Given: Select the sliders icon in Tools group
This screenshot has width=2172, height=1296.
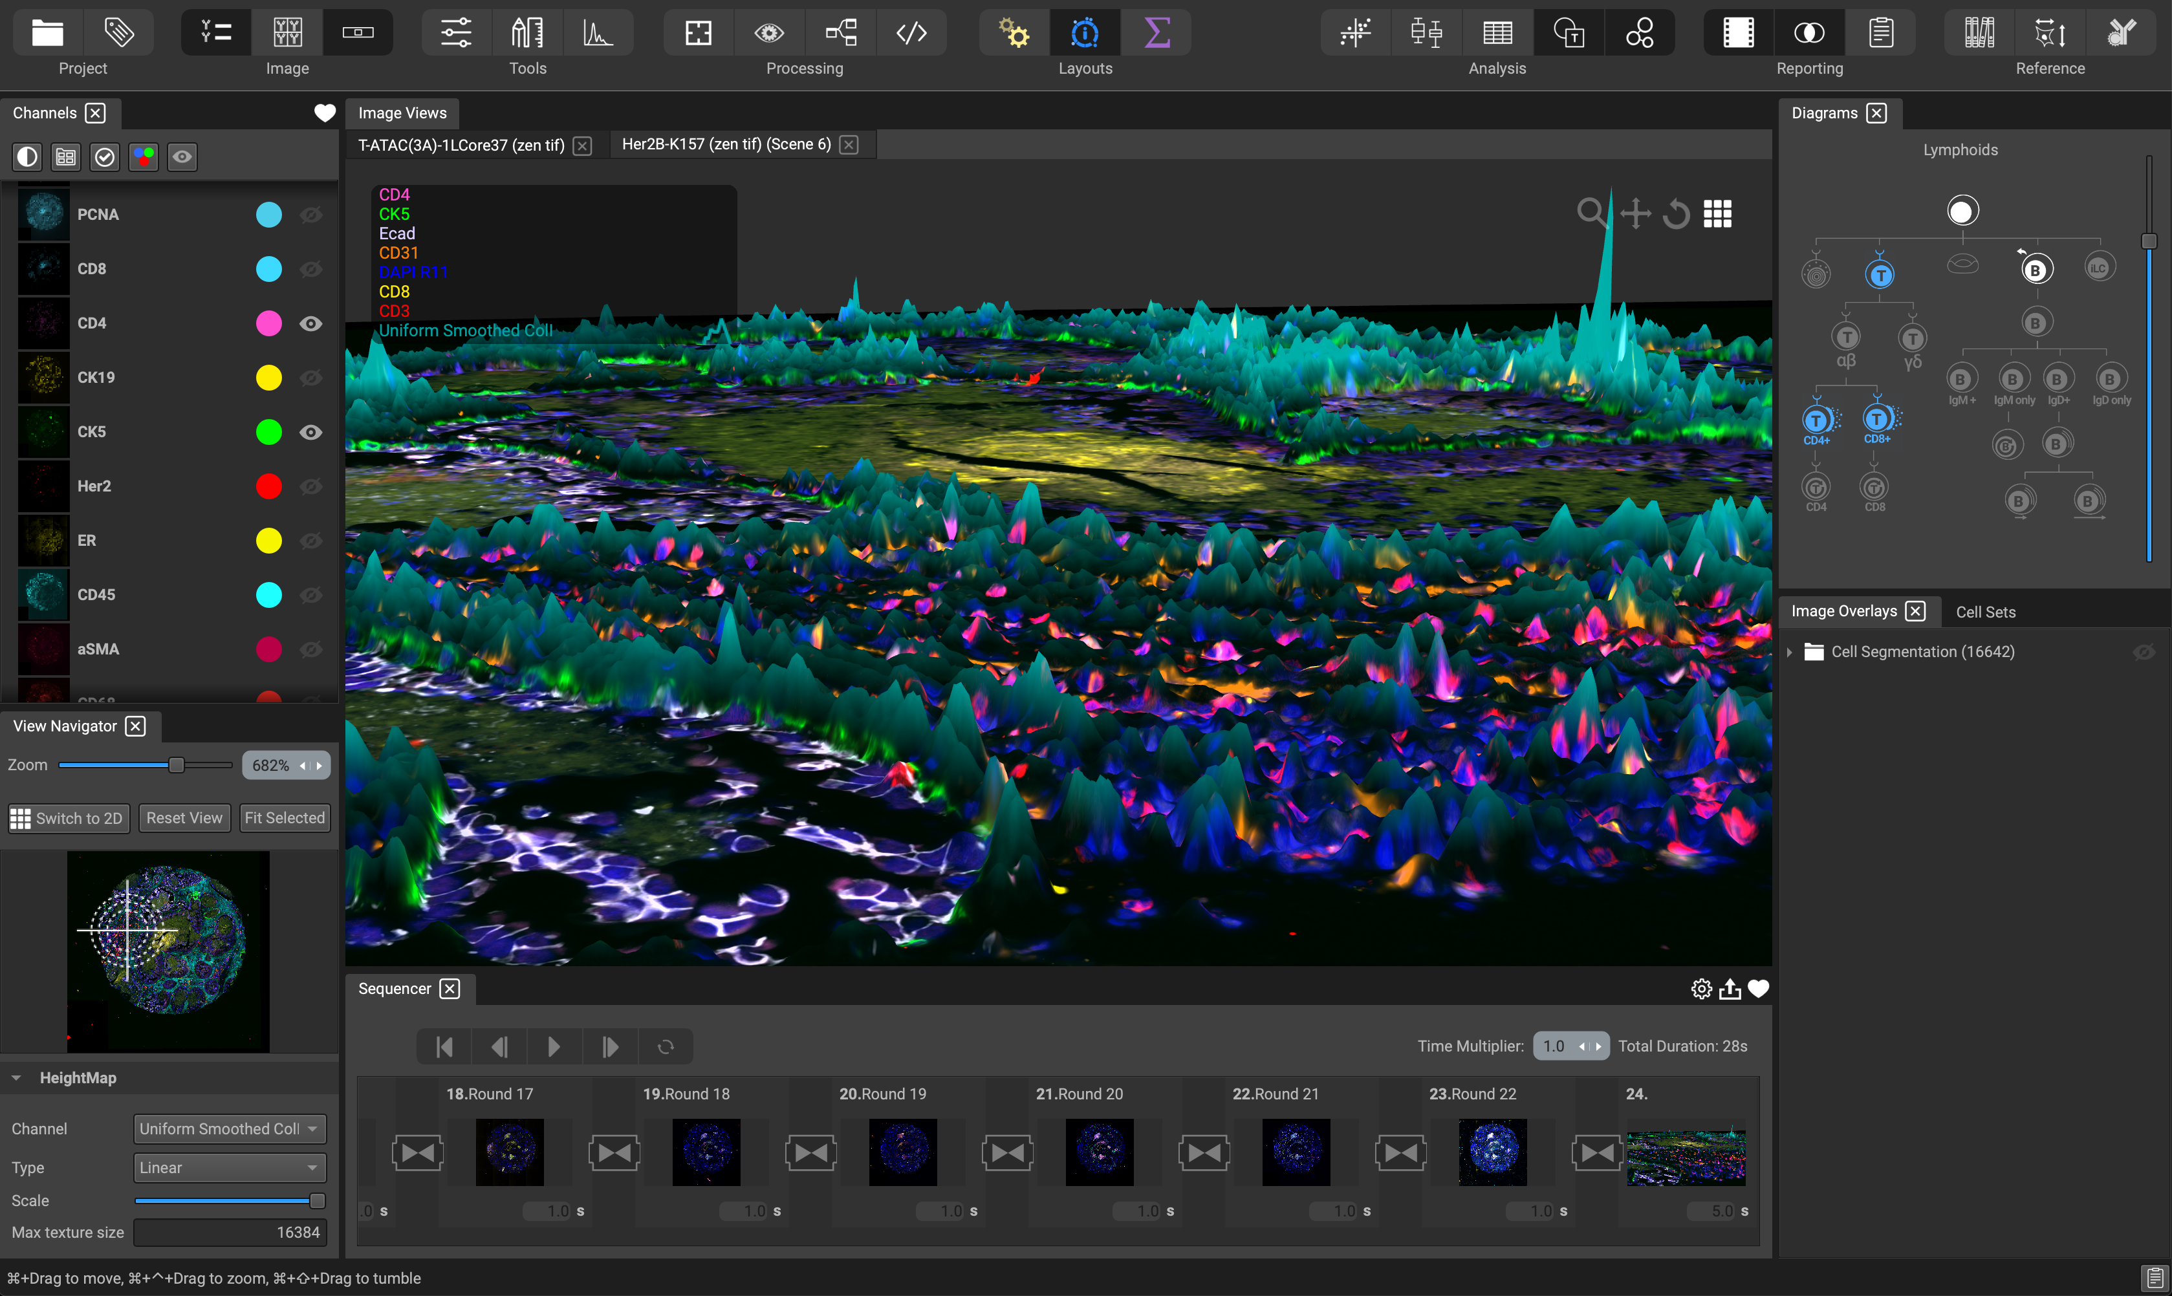Looking at the screenshot, I should pos(456,33).
